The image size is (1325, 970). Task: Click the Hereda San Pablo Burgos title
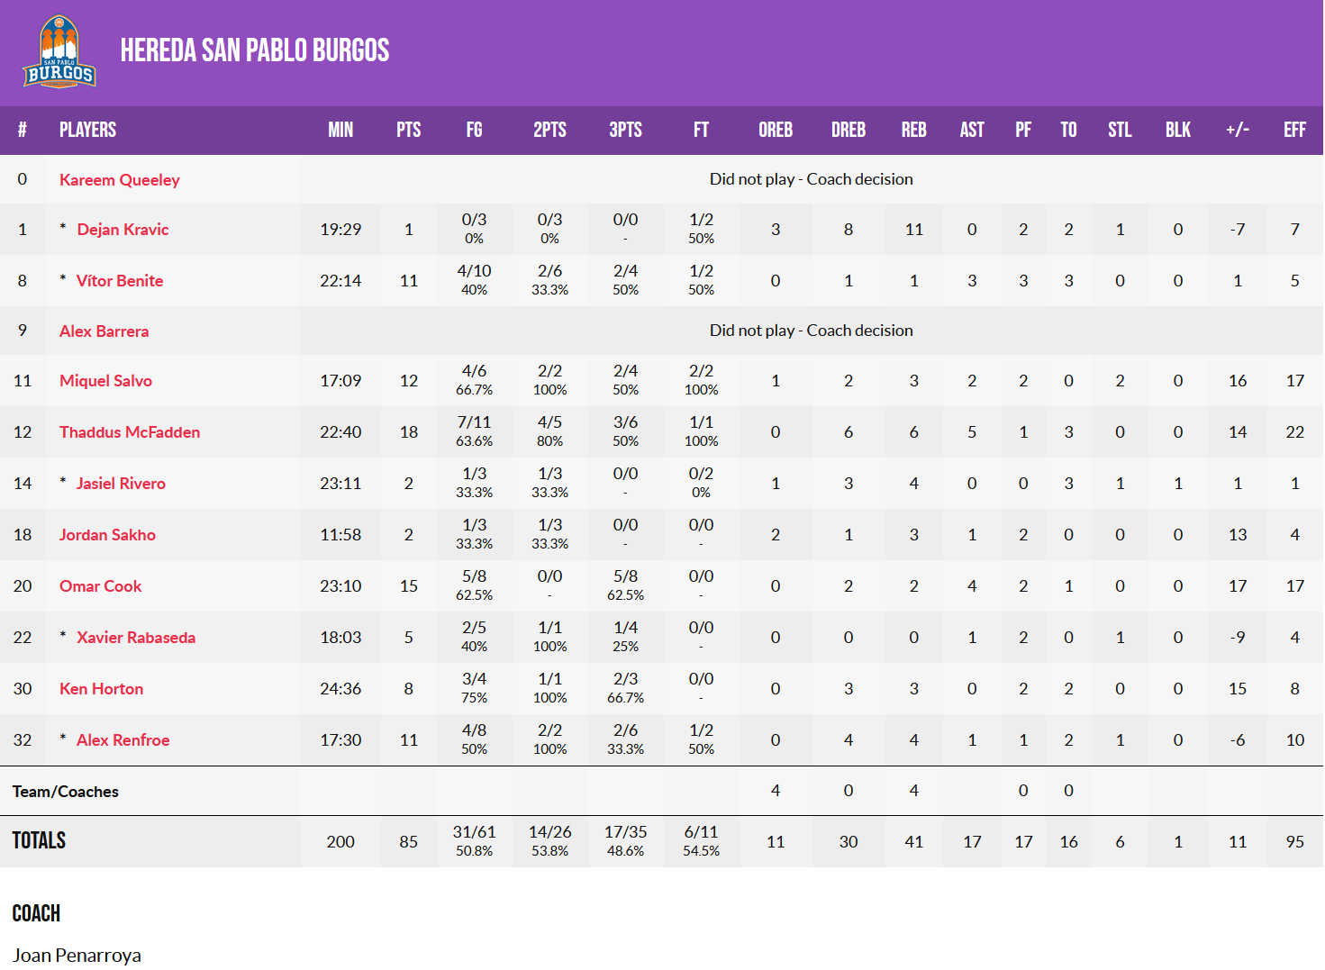255,50
